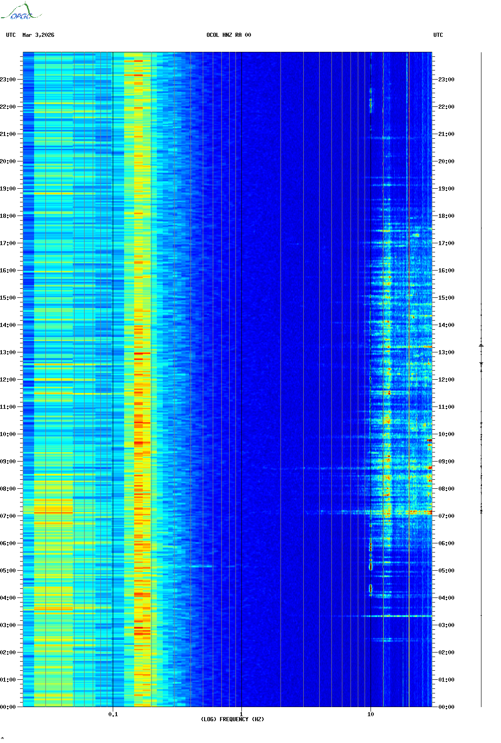Click the left-axis '17:00' time label
The width and height of the screenshot is (501, 743).
click(x=8, y=243)
